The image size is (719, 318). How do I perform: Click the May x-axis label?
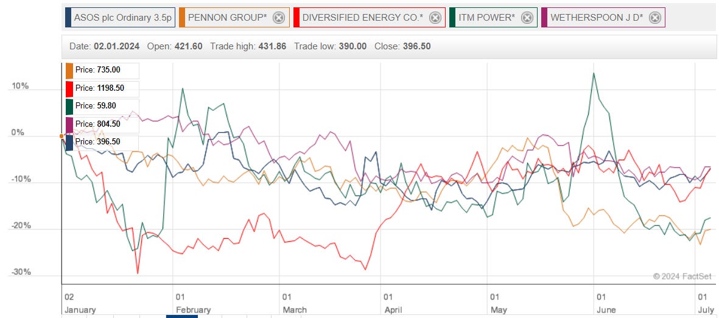tap(499, 310)
